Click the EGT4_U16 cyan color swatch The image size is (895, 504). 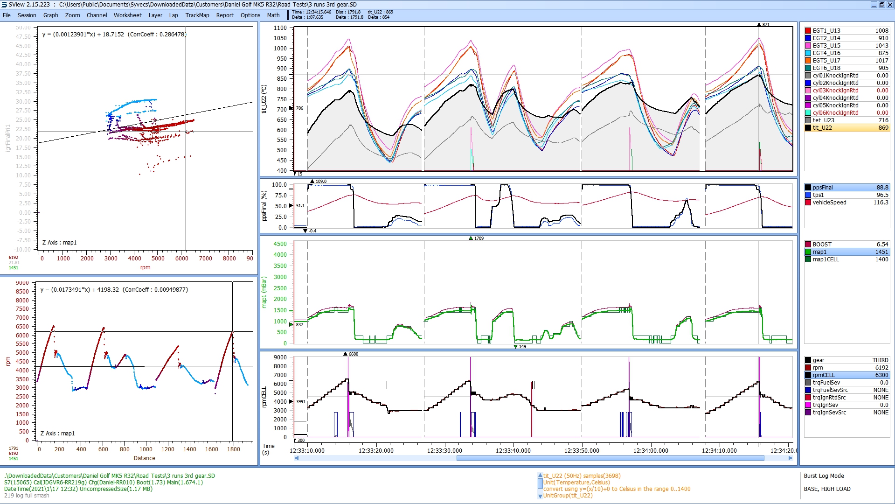(x=808, y=53)
